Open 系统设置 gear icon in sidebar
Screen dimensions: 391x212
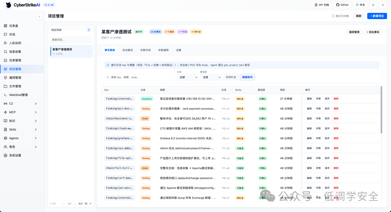[5, 155]
